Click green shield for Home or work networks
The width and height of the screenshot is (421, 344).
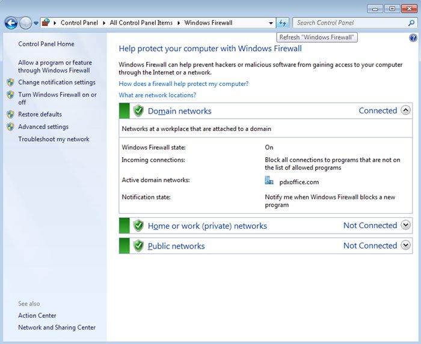pyautogui.click(x=138, y=226)
